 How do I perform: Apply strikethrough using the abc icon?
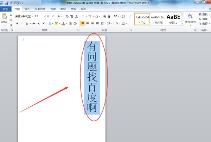[34, 23]
